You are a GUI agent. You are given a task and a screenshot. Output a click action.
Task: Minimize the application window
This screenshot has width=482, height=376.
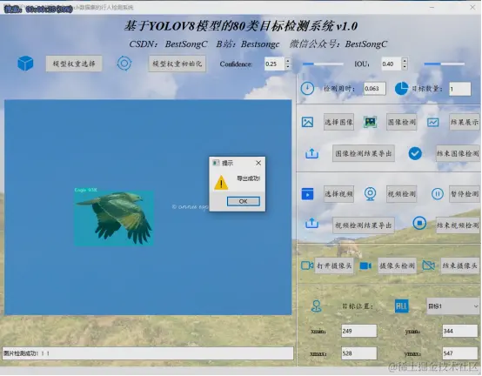[x=432, y=7]
